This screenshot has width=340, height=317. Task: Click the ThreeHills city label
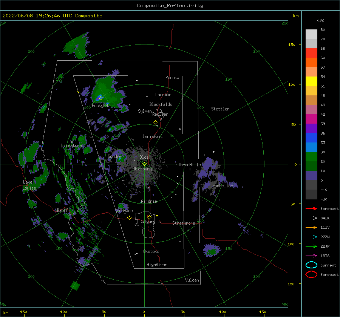[190, 165]
